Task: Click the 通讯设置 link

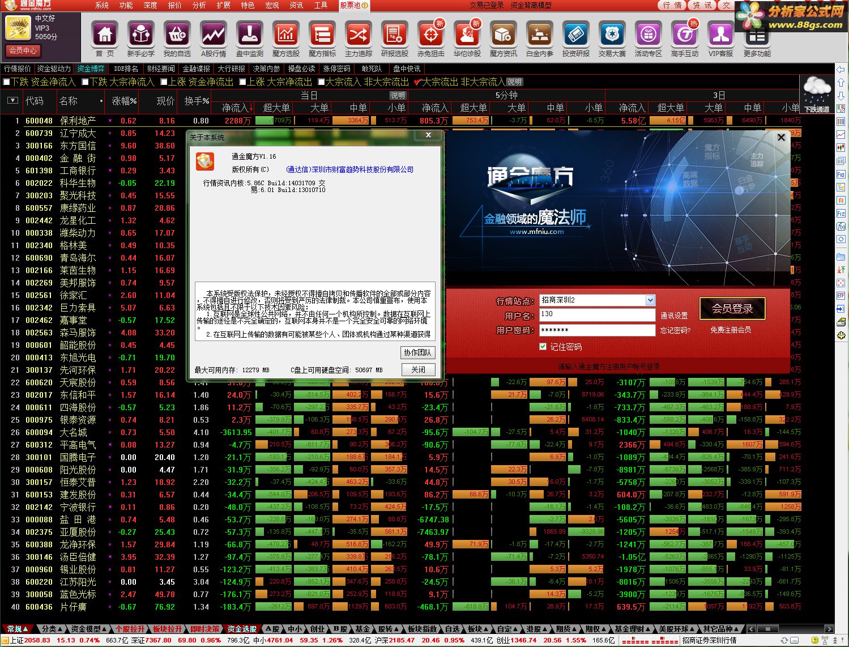Action: pyautogui.click(x=674, y=316)
